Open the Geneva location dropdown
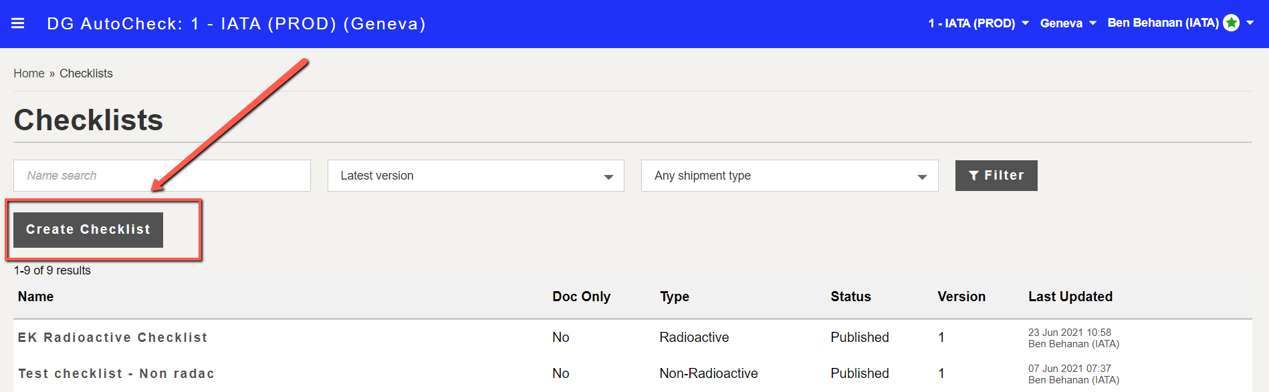 click(x=1068, y=23)
